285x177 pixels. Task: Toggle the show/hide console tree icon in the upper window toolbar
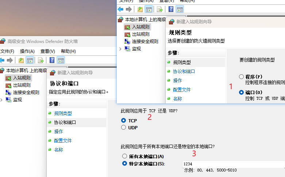pyautogui.click(x=149, y=9)
